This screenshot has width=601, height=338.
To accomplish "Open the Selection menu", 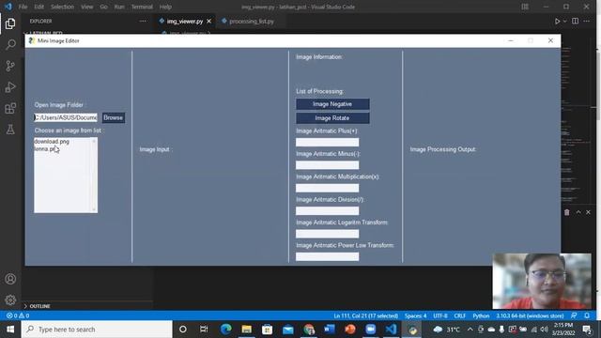I will (x=62, y=7).
